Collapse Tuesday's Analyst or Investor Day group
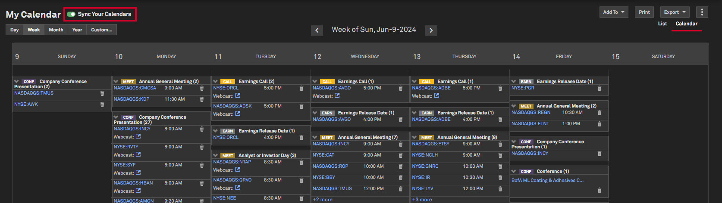 point(216,155)
